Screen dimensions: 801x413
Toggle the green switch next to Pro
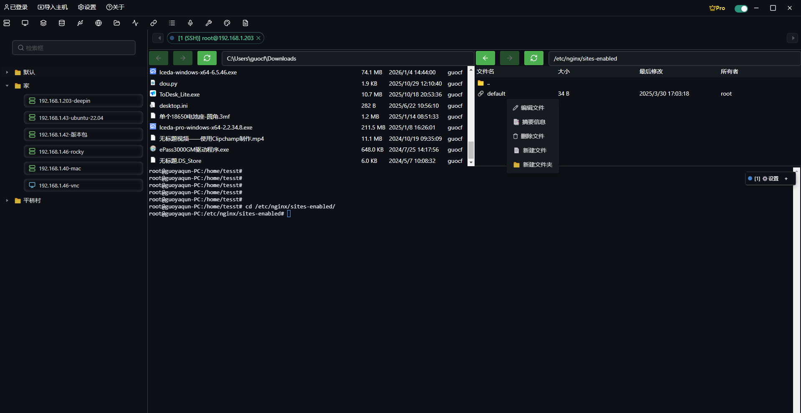[741, 8]
